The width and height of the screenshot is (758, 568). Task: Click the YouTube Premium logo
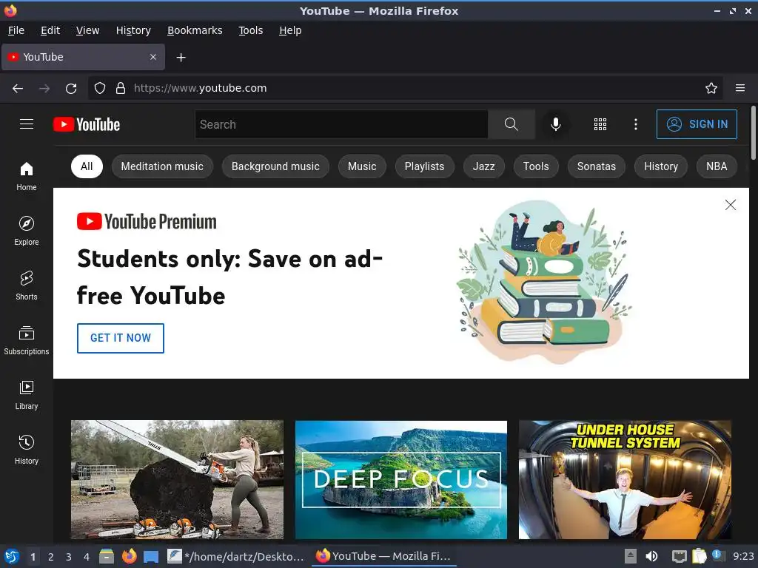tap(147, 222)
